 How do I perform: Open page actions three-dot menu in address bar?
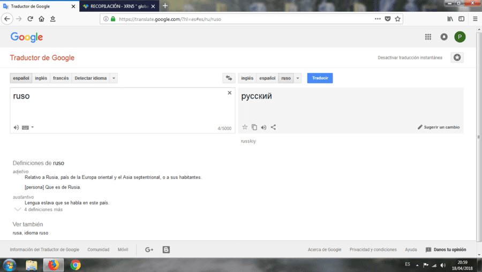(x=378, y=19)
